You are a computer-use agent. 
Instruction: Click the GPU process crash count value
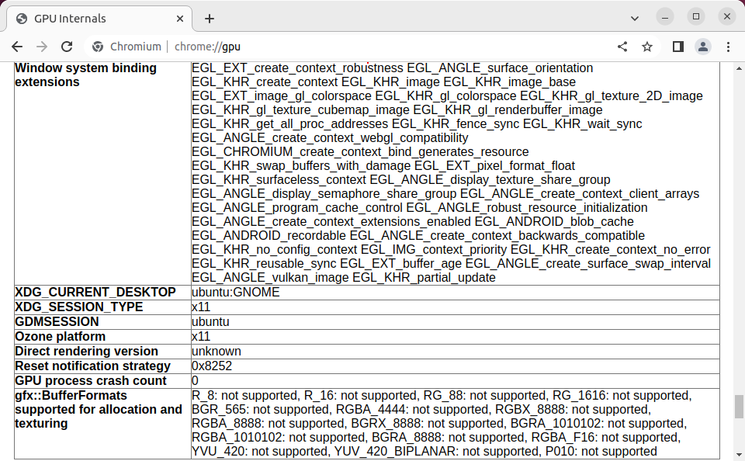196,381
